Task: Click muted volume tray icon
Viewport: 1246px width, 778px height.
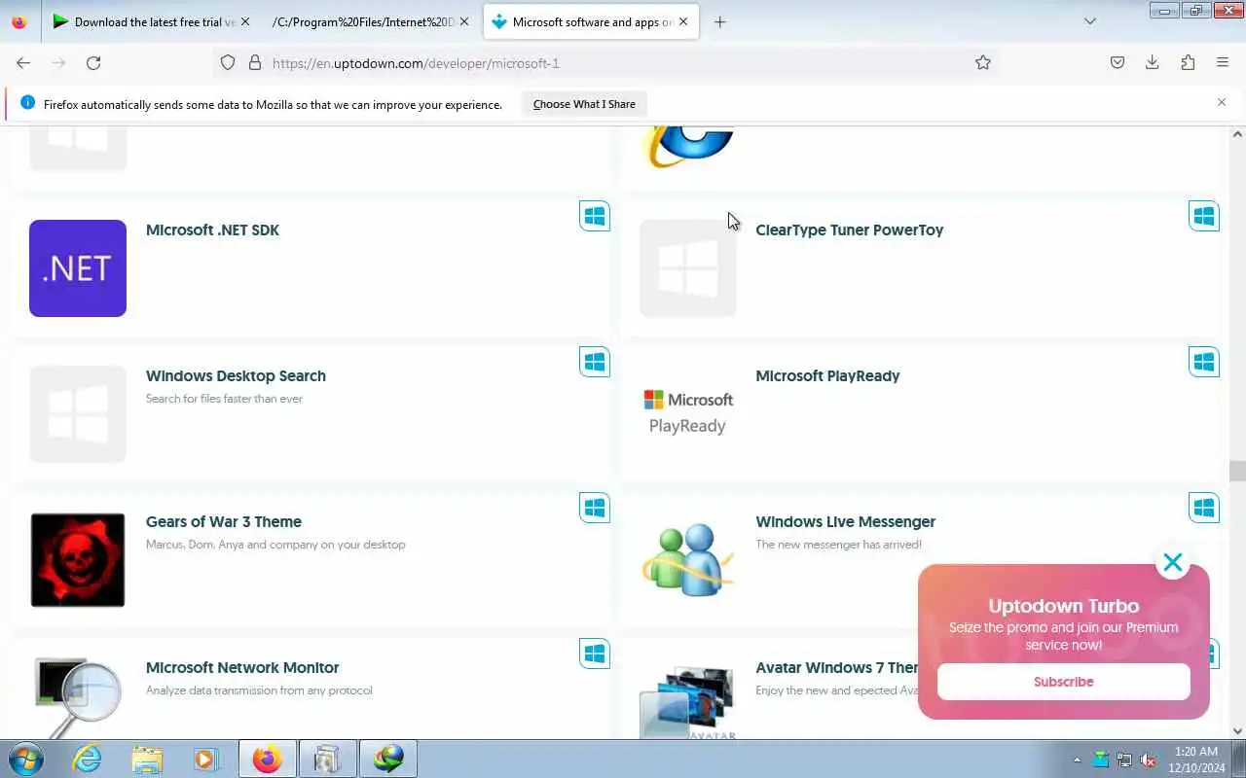Action: tap(1149, 760)
